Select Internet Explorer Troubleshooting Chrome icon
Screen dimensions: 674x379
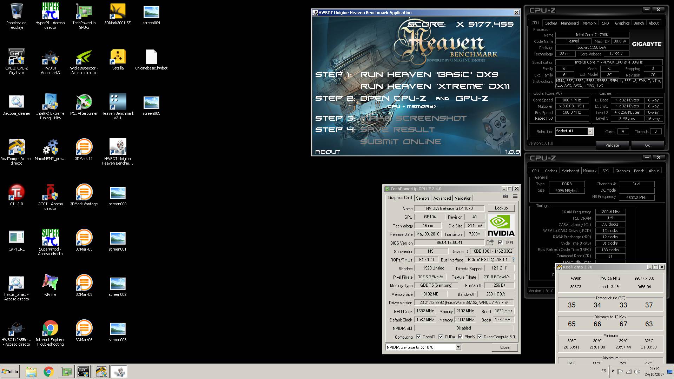pos(50,333)
